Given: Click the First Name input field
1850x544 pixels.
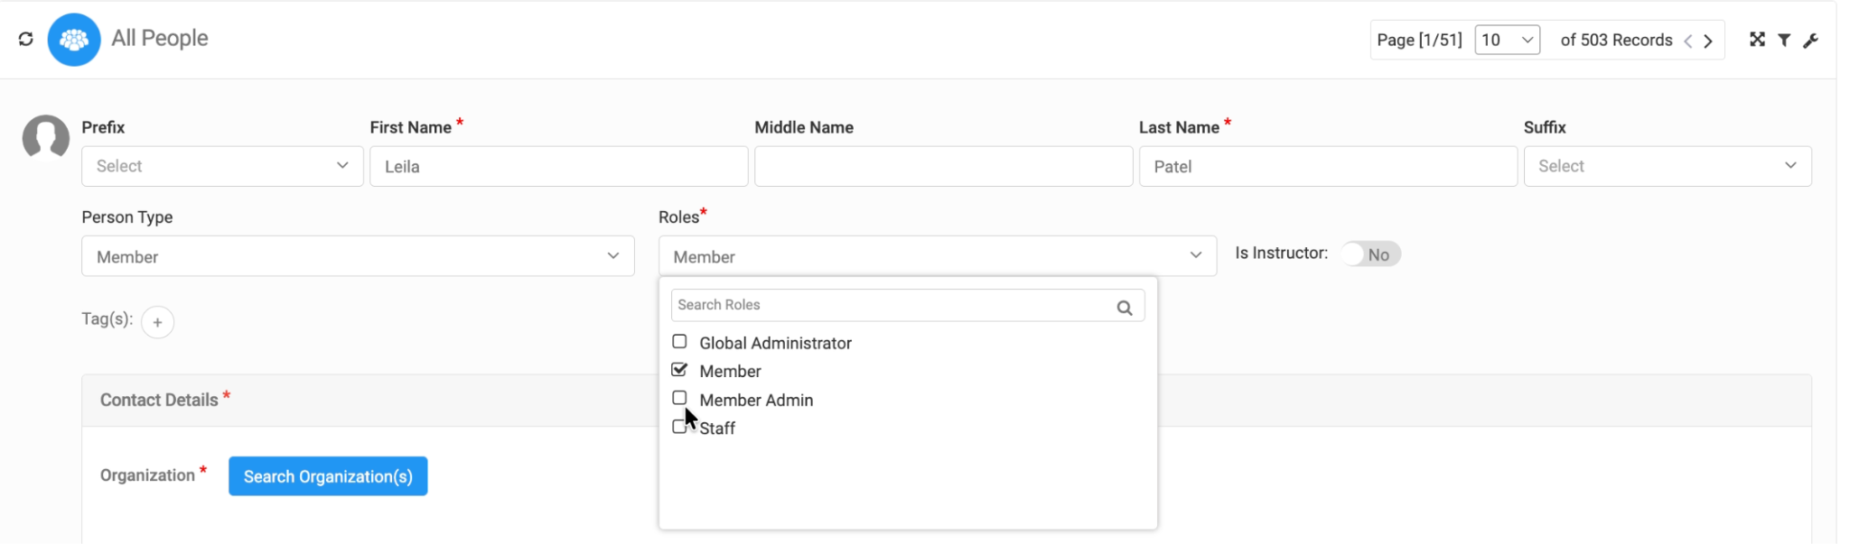Looking at the screenshot, I should pos(558,166).
